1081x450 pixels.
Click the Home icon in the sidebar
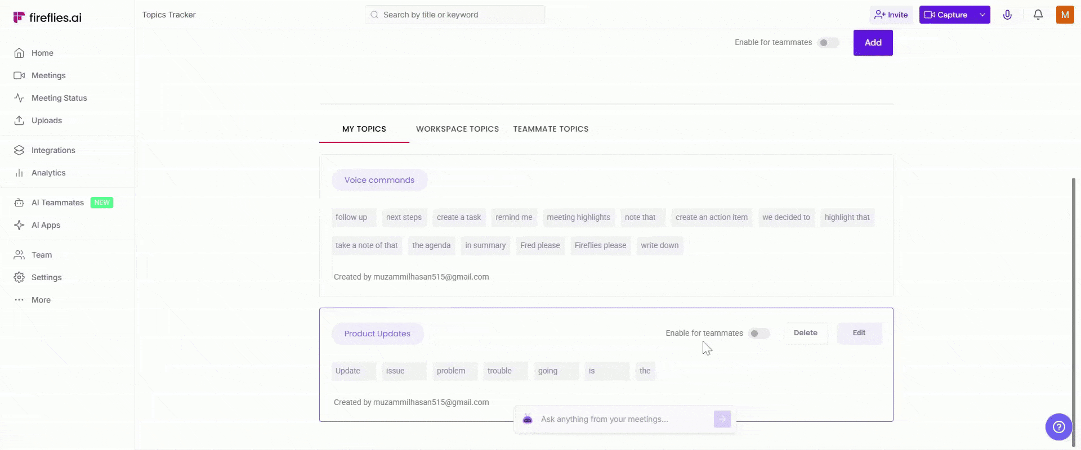pos(19,53)
